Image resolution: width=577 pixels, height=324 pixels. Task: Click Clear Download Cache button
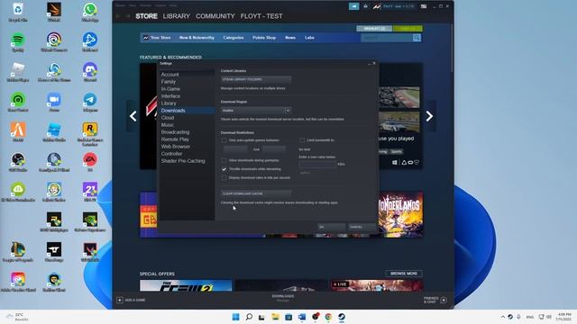(256, 193)
